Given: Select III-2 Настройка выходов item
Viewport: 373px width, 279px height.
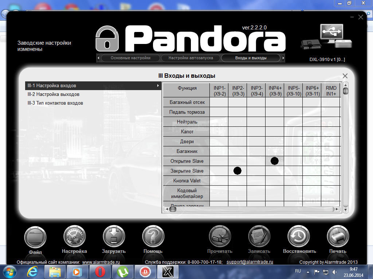Looking at the screenshot, I should coord(54,94).
